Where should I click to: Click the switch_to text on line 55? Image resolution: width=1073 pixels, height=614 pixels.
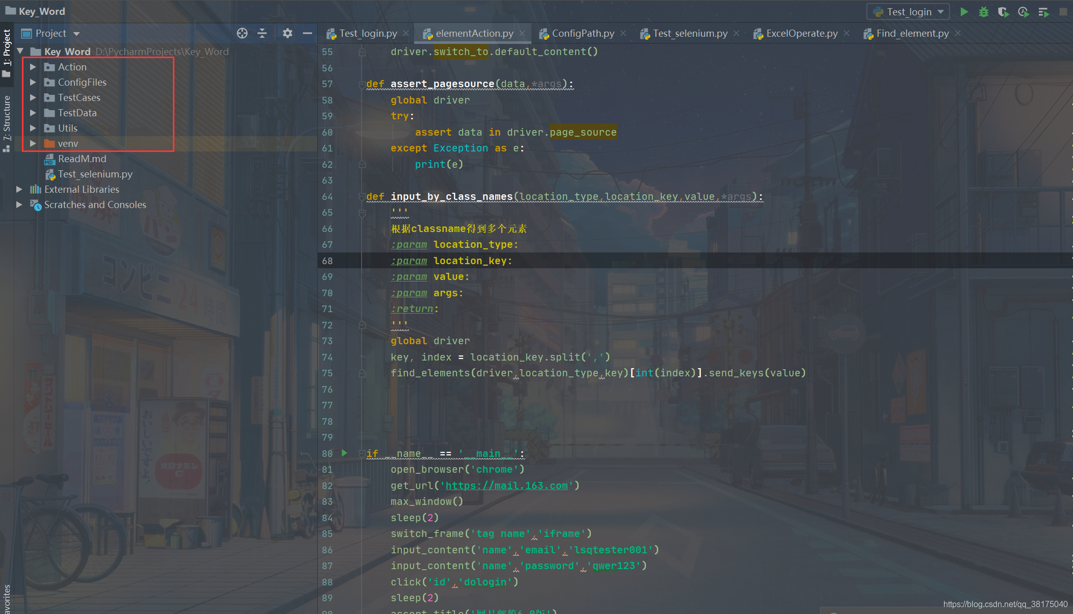(x=461, y=52)
